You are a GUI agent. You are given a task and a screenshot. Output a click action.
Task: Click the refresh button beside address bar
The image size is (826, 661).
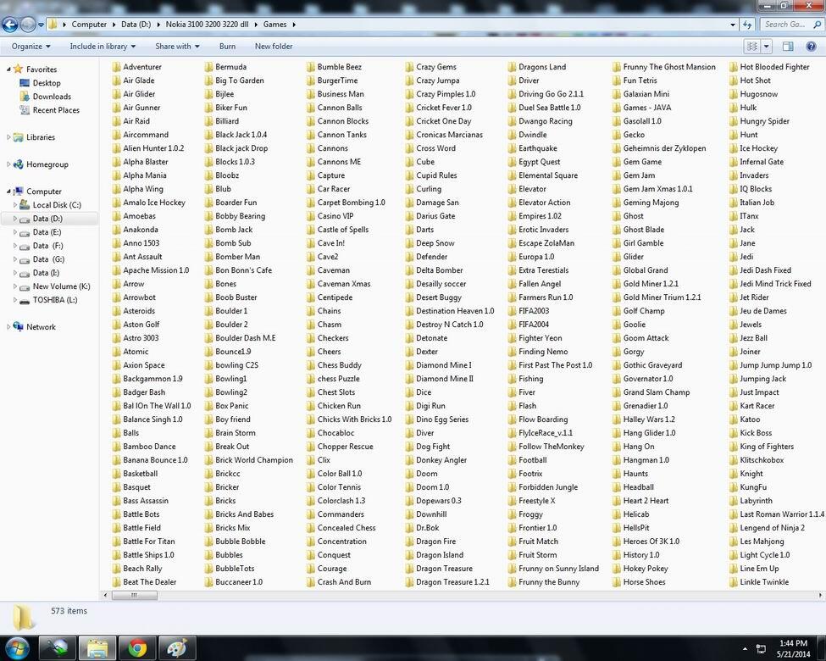747,25
